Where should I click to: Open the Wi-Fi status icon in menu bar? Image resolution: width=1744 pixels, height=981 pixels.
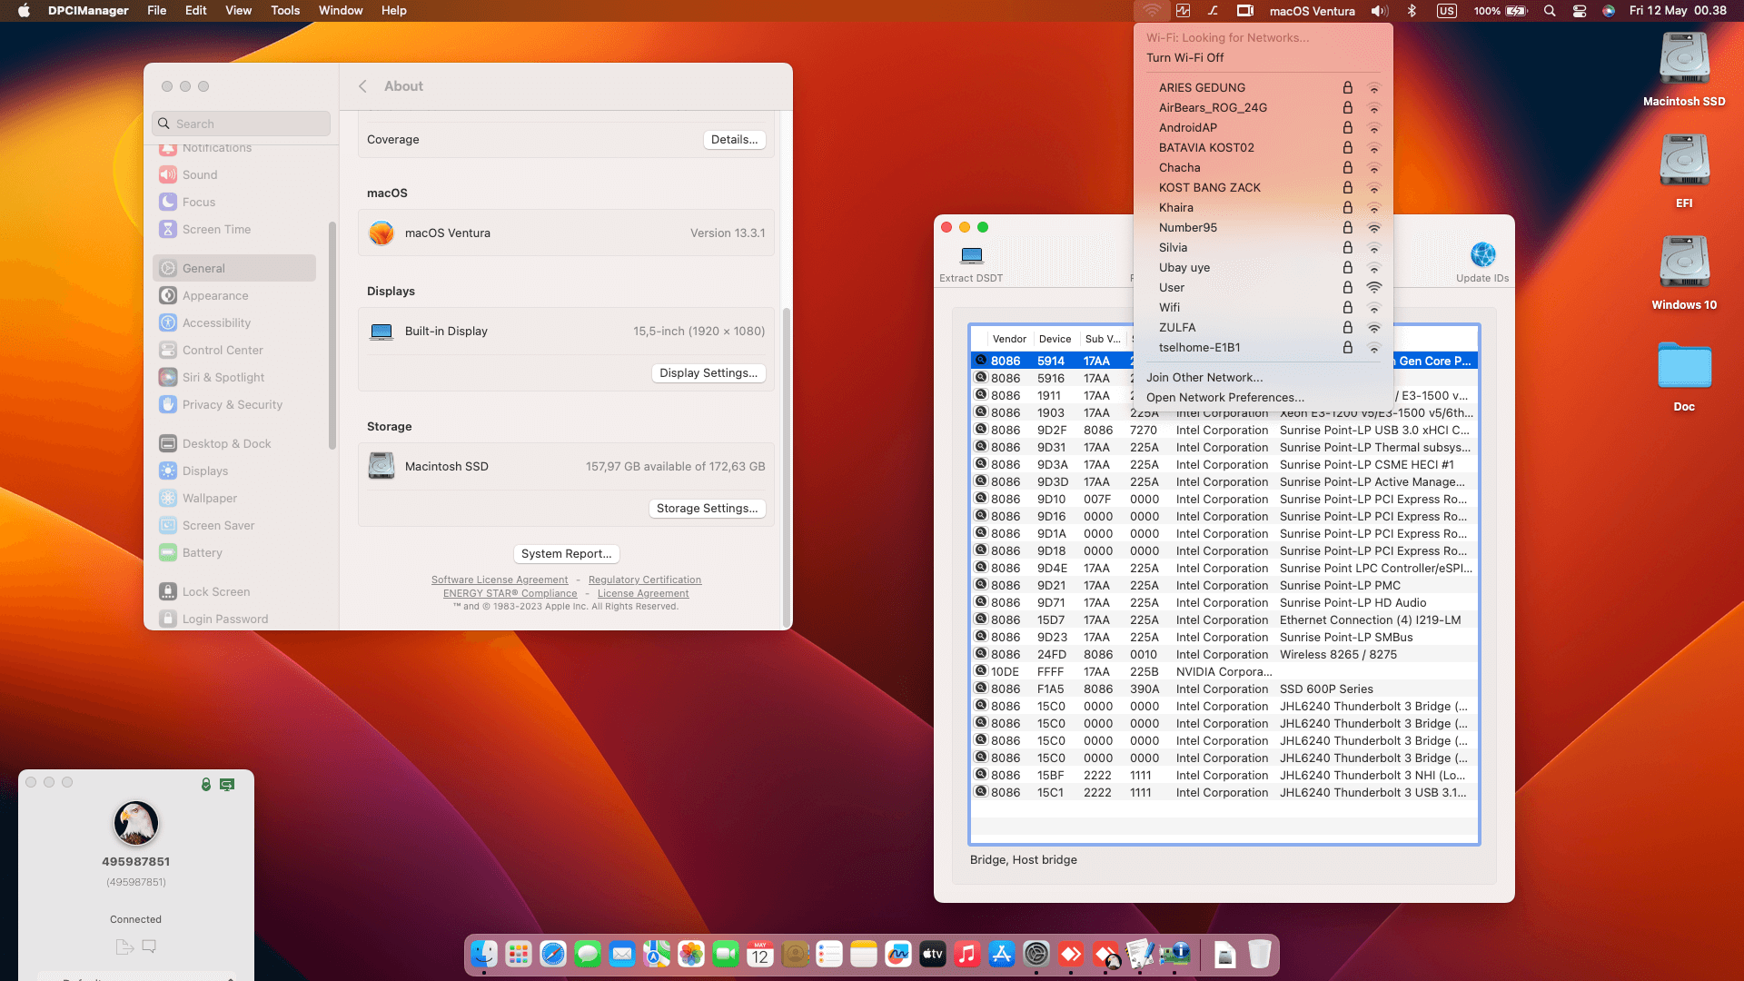[x=1152, y=10]
